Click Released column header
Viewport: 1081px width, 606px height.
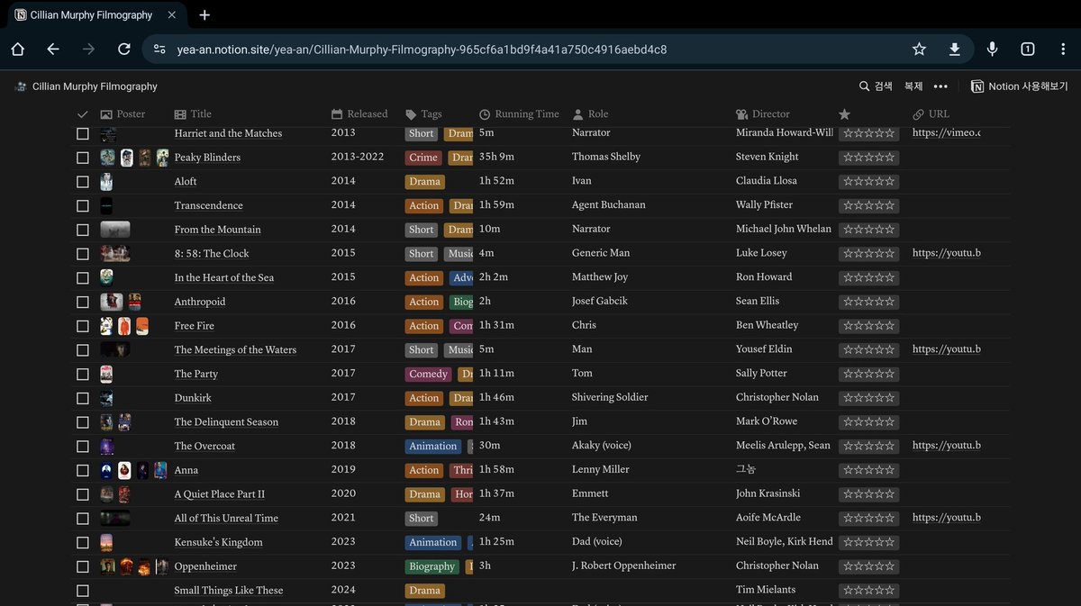pos(359,114)
